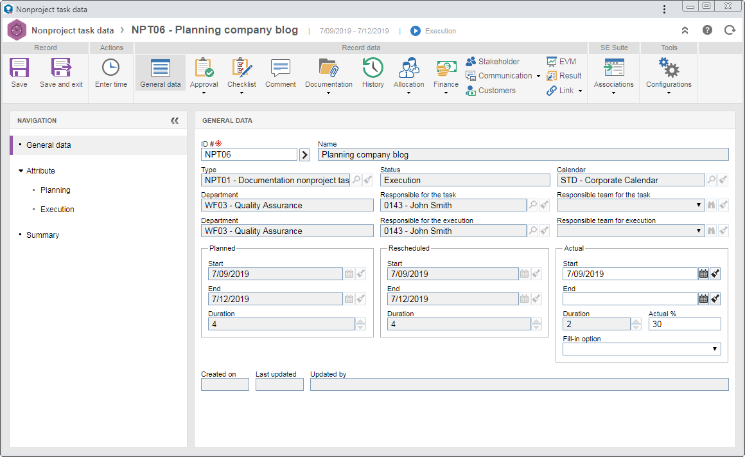Screen dimensions: 745x457
Task: Open Stakeholder in the ribbon
Action: pos(493,61)
